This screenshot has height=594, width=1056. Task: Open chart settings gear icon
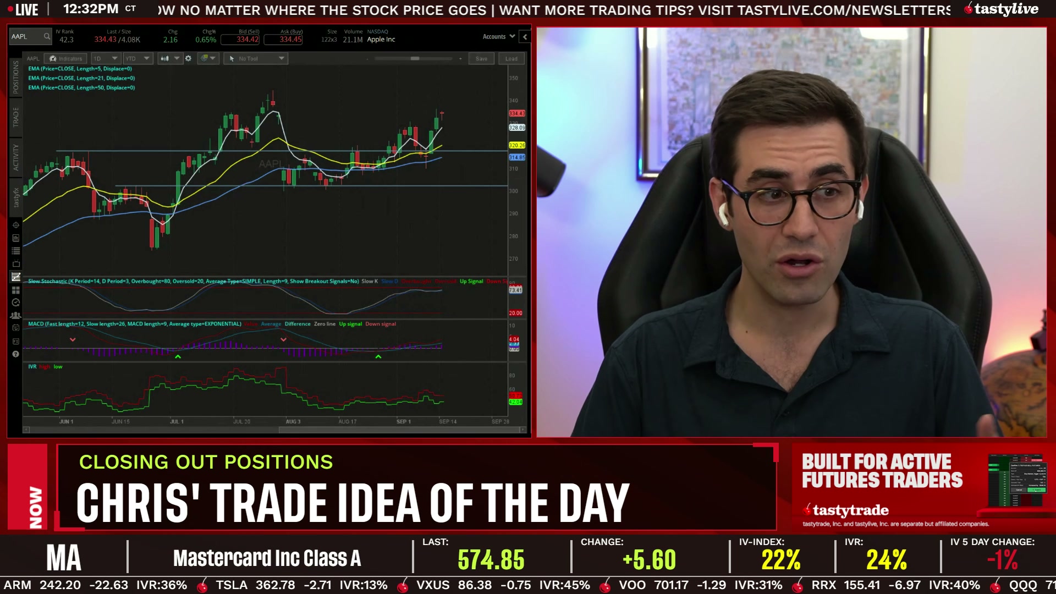(188, 58)
